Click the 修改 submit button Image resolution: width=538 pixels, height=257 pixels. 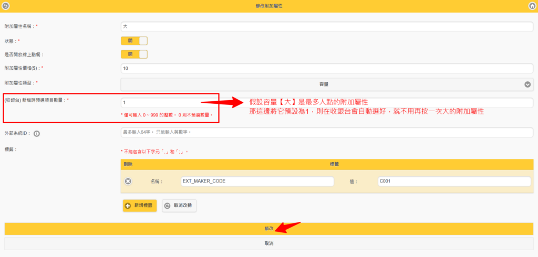click(x=269, y=229)
